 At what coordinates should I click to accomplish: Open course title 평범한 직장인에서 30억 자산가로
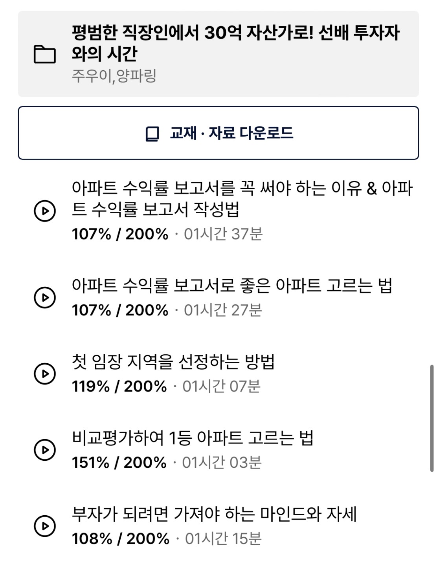click(235, 43)
